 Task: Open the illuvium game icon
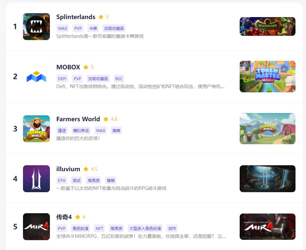[36, 179]
